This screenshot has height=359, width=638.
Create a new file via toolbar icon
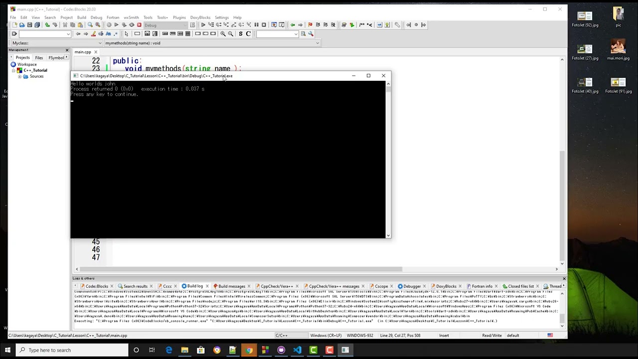coord(14,25)
